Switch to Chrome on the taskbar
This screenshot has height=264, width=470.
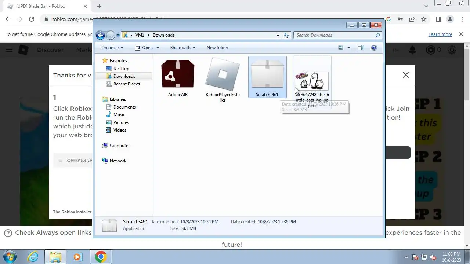click(101, 257)
